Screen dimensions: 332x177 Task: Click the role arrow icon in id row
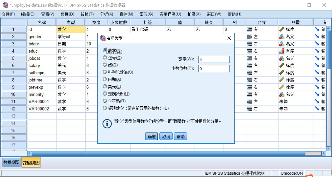(317, 29)
